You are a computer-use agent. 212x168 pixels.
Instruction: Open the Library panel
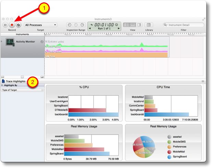[x=149, y=25]
